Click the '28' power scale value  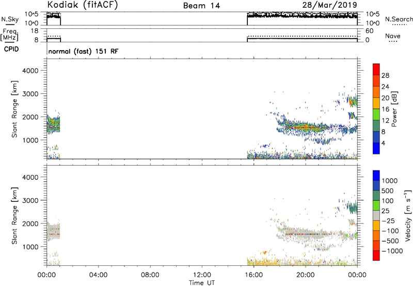tap(385, 75)
